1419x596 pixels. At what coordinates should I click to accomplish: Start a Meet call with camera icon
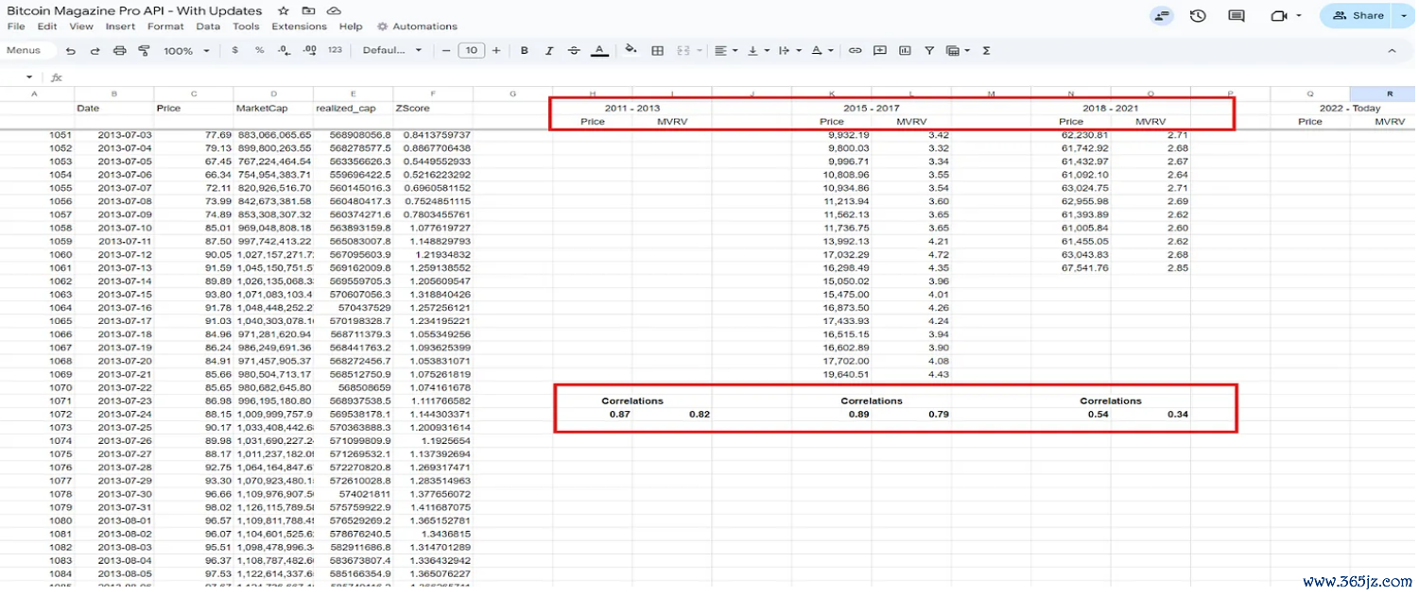[x=1280, y=15]
